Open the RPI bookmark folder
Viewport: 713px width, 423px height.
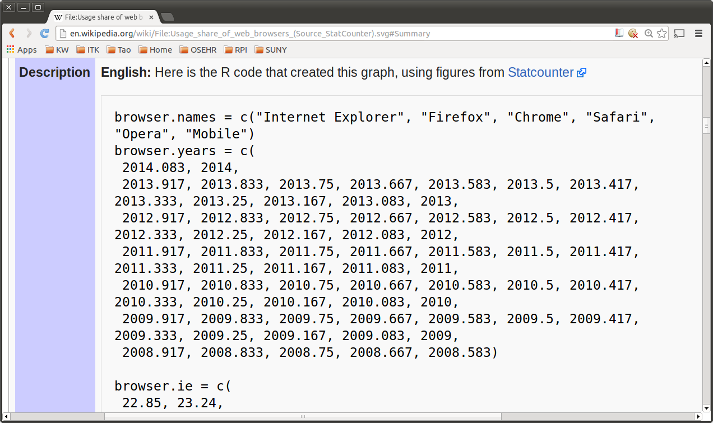(235, 50)
